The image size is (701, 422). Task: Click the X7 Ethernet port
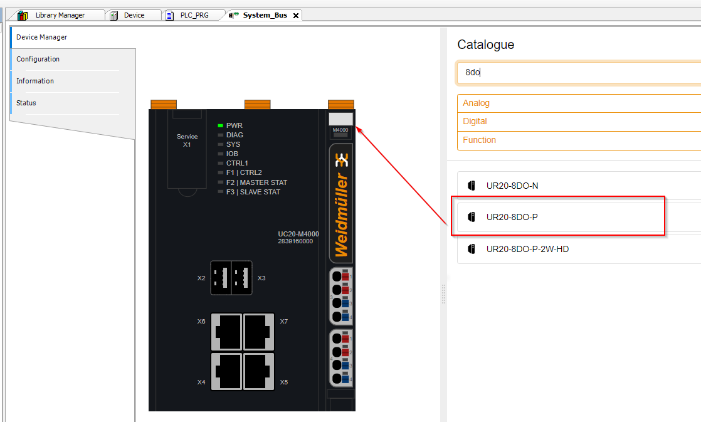tap(259, 332)
